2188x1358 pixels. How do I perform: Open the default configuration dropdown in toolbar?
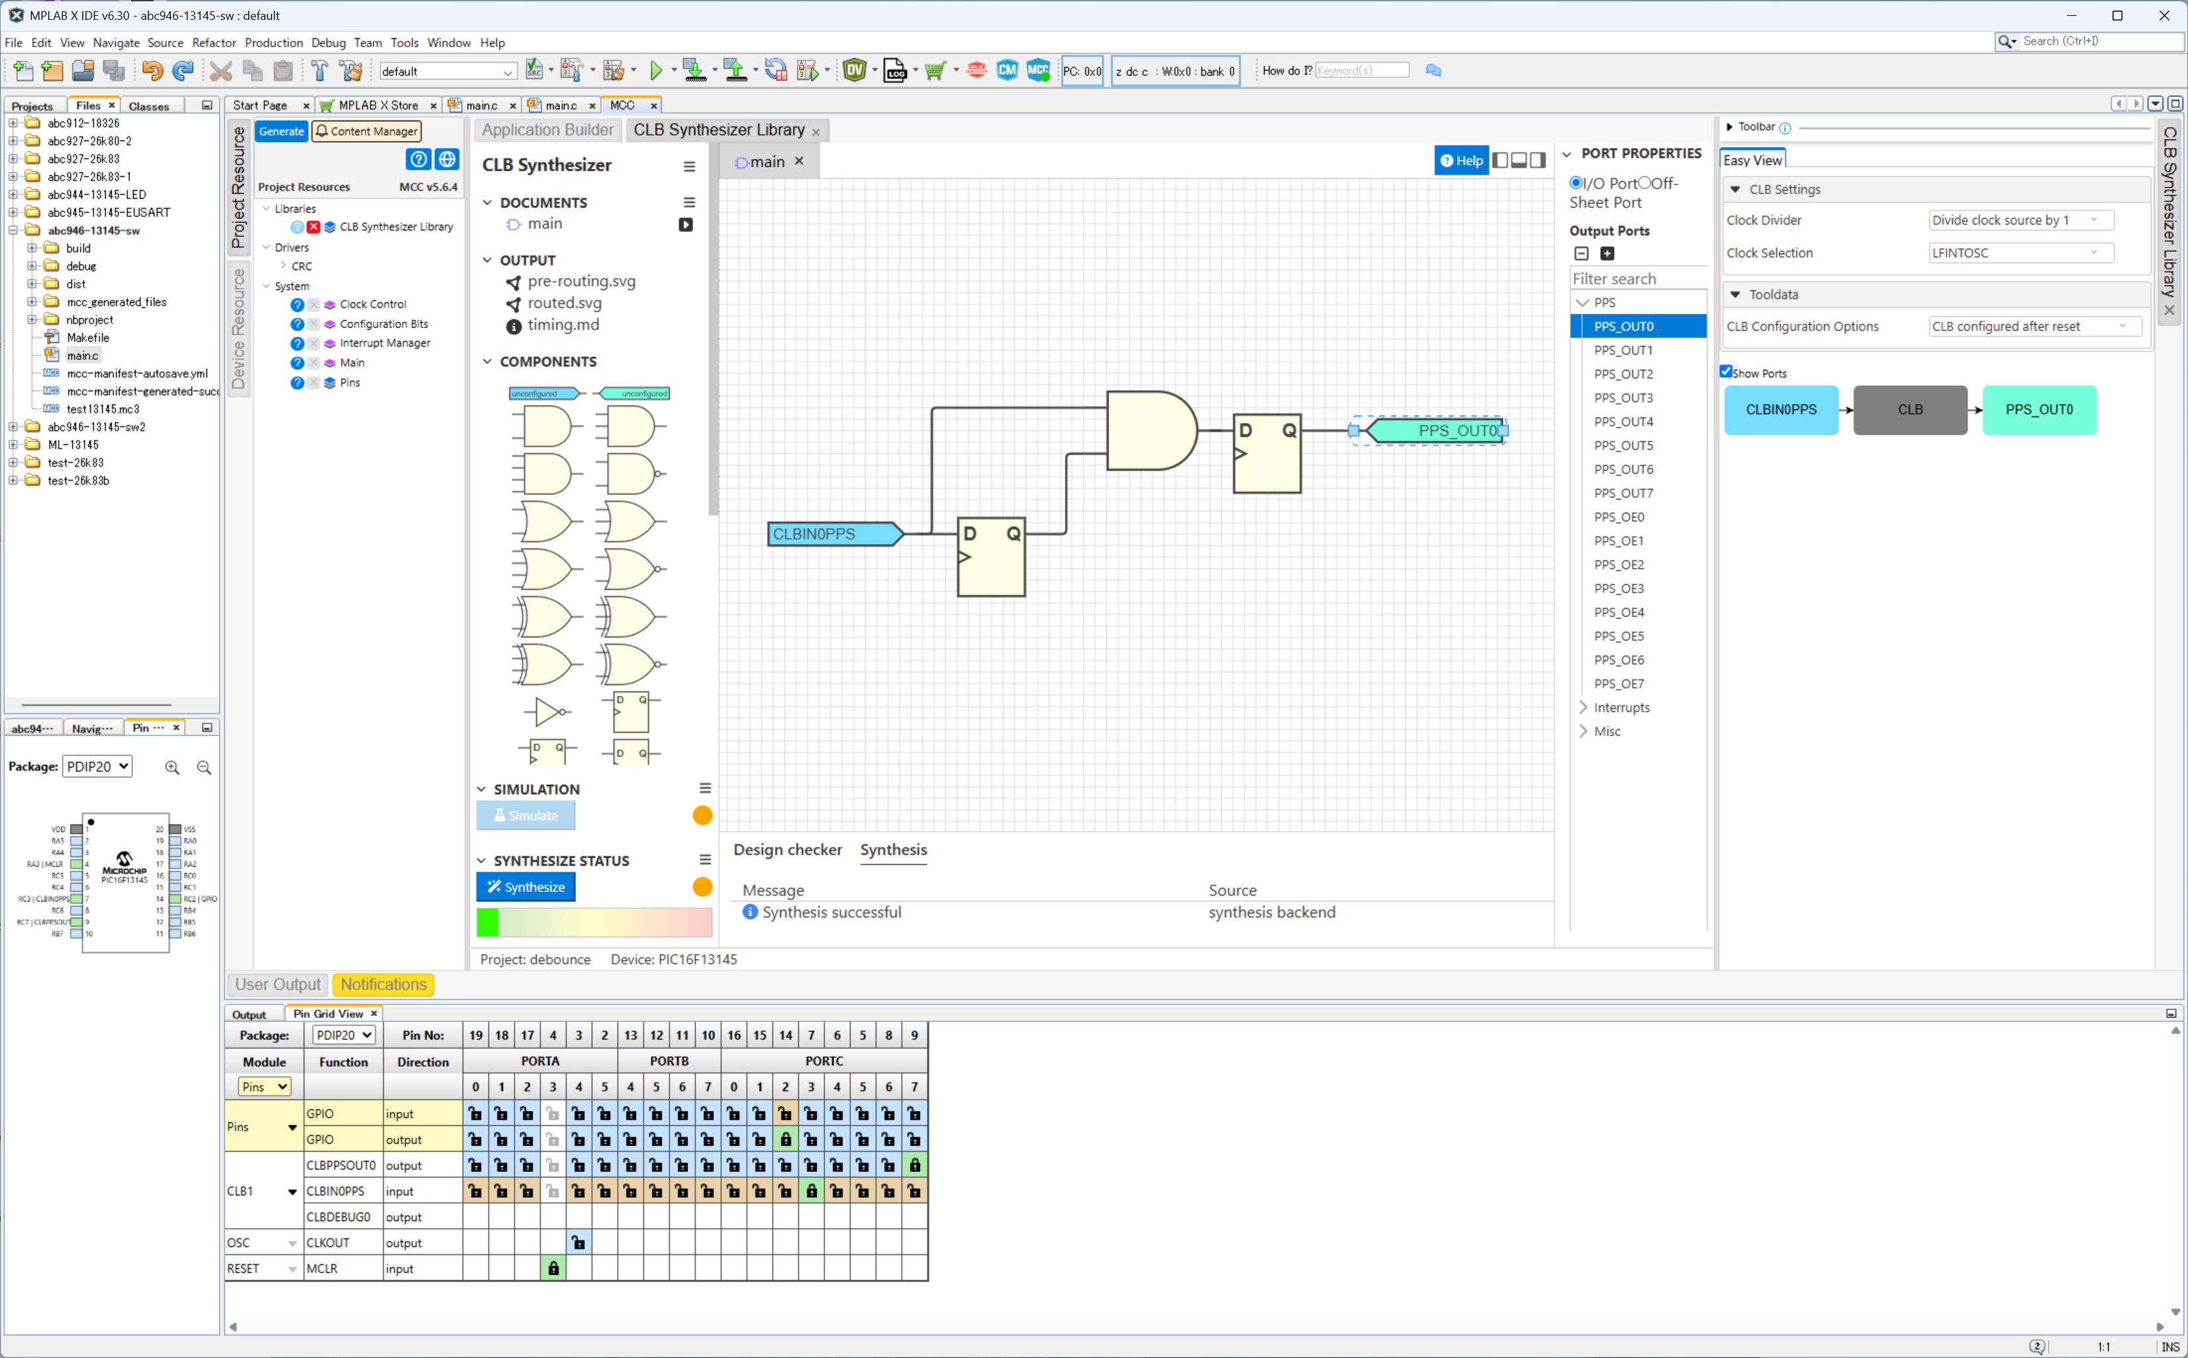[x=448, y=71]
